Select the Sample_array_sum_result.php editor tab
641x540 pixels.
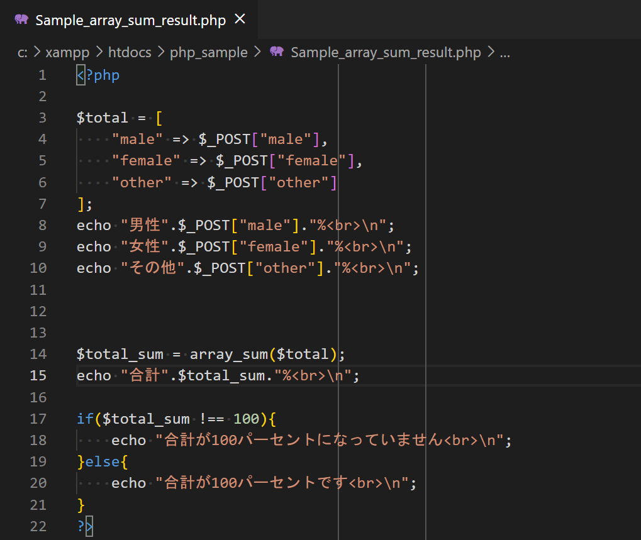point(129,19)
